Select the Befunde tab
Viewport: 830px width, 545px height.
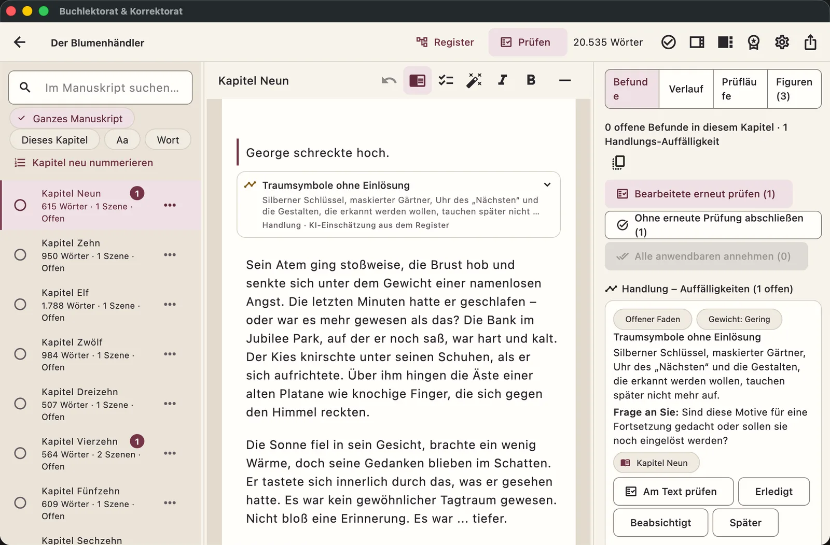pyautogui.click(x=632, y=89)
